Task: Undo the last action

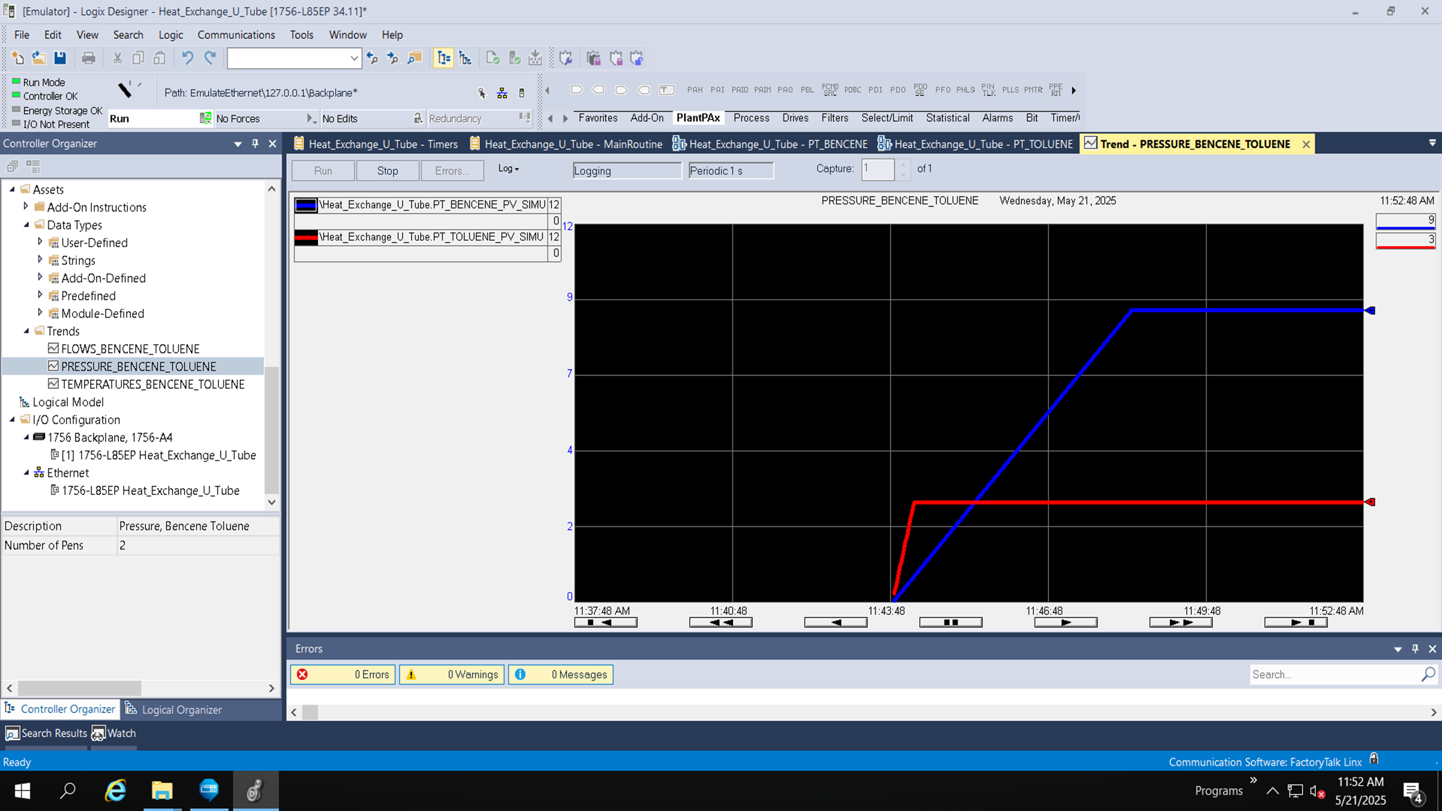Action: coord(187,58)
